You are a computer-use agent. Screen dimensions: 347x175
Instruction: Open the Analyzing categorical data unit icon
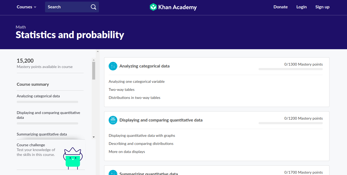click(113, 66)
